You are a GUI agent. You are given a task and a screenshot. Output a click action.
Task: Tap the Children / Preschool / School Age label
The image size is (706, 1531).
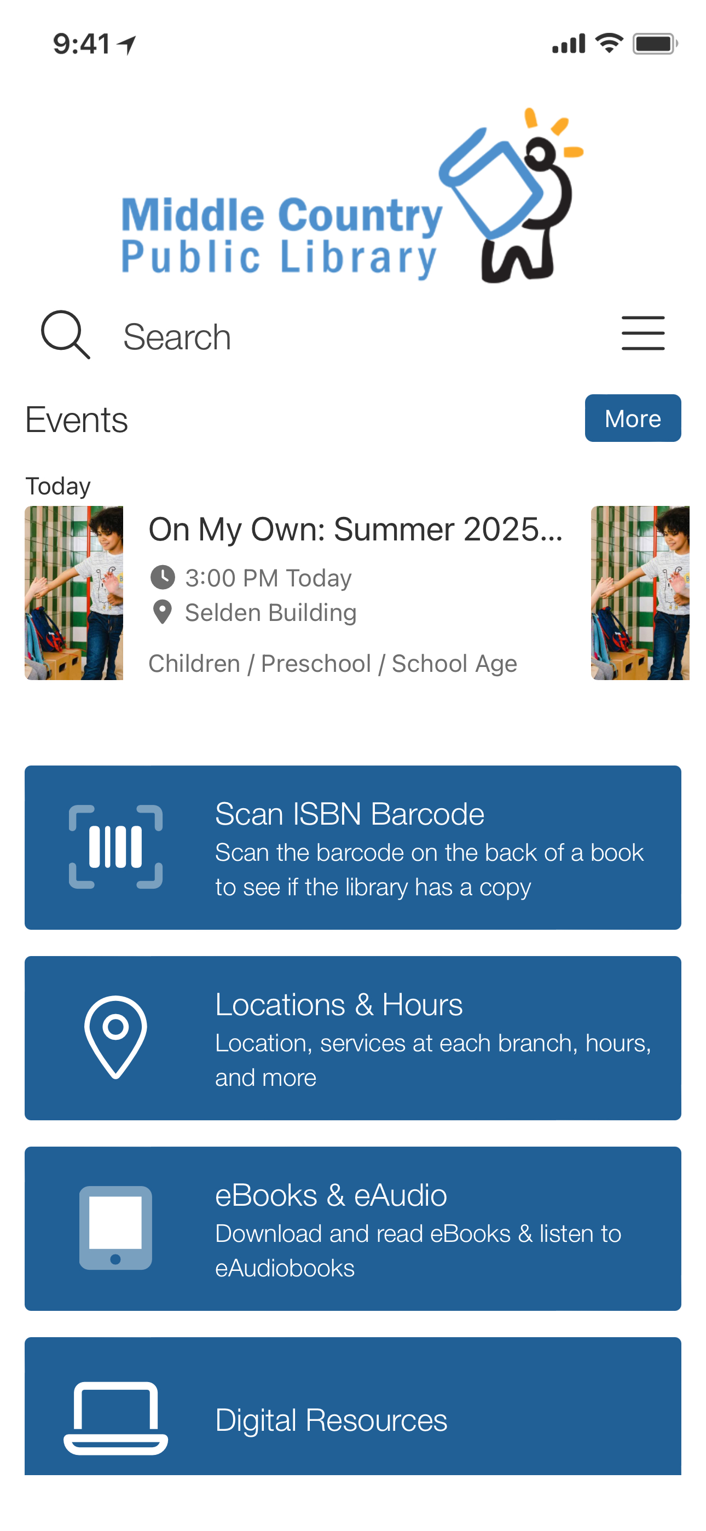coord(333,663)
